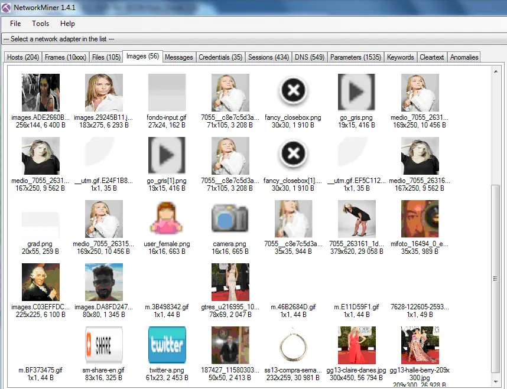Select the fancy_closebox.png icon image
This screenshot has height=389, width=507.
(x=293, y=91)
